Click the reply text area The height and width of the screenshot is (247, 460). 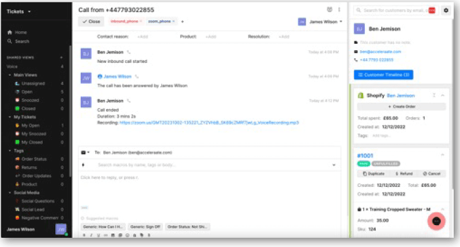point(209,189)
